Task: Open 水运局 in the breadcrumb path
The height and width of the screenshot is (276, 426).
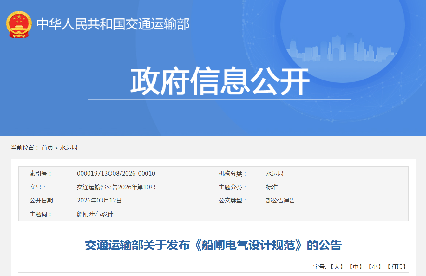Action: click(x=69, y=148)
